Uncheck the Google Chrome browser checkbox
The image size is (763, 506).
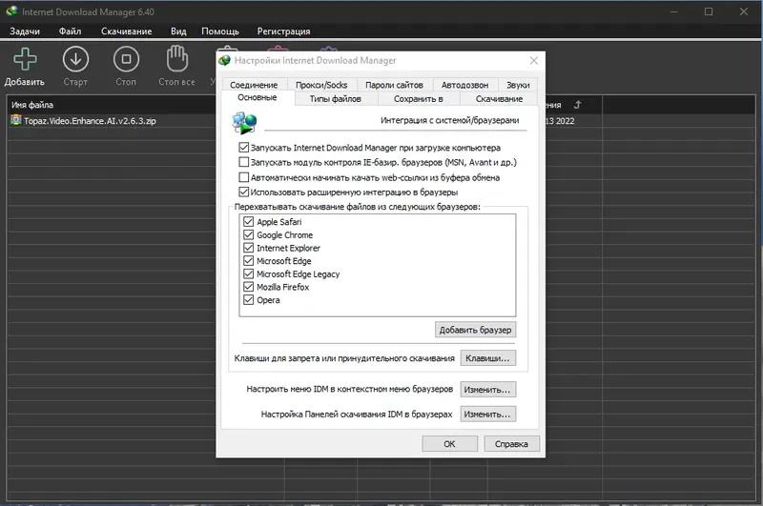click(249, 234)
